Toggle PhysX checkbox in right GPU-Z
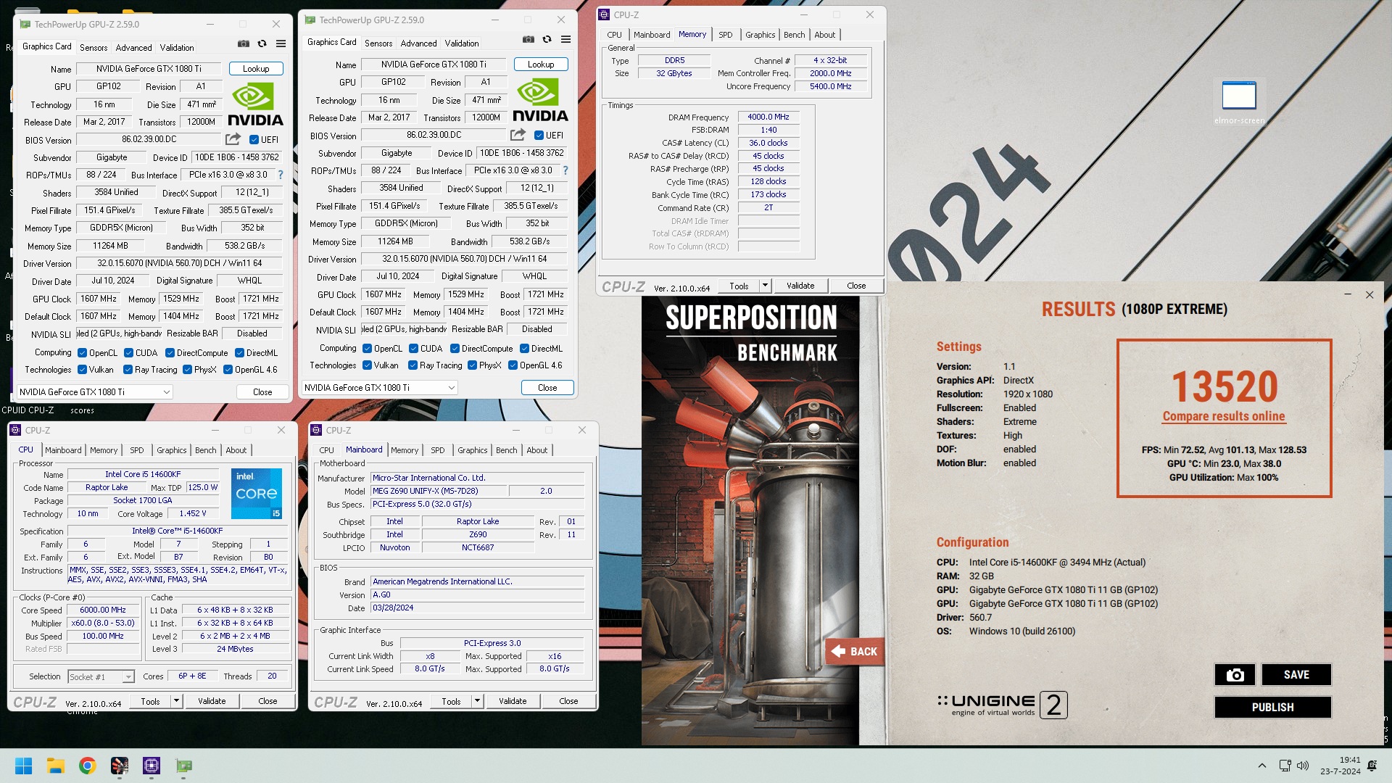The image size is (1392, 783). click(472, 365)
